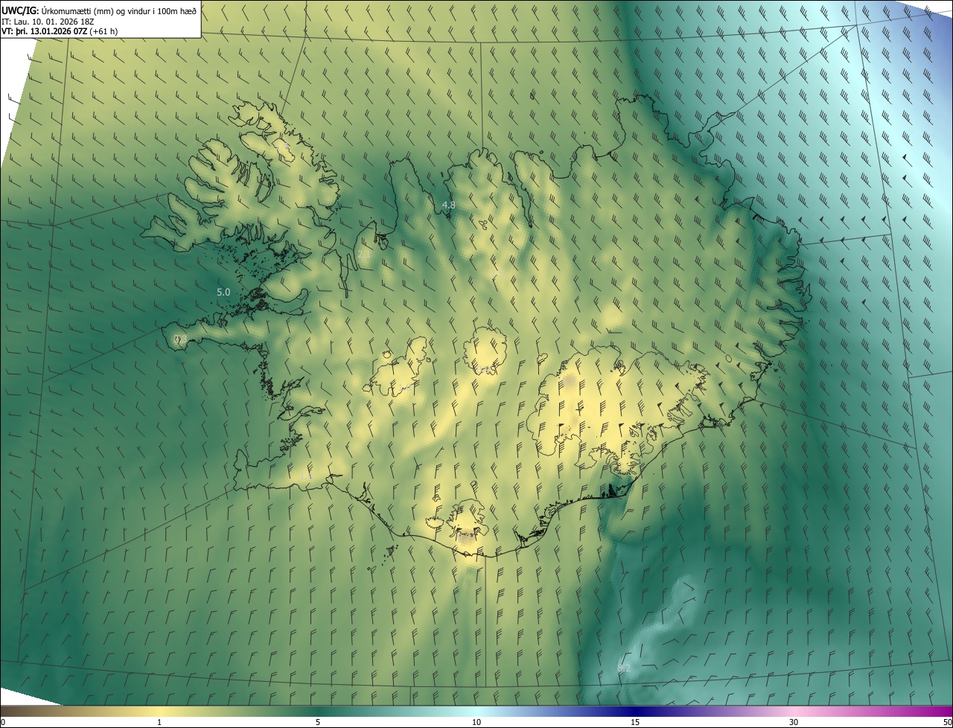This screenshot has width=953, height=728.
Task: Click the '2.1' value label near the northwest fjord
Action: (x=364, y=255)
